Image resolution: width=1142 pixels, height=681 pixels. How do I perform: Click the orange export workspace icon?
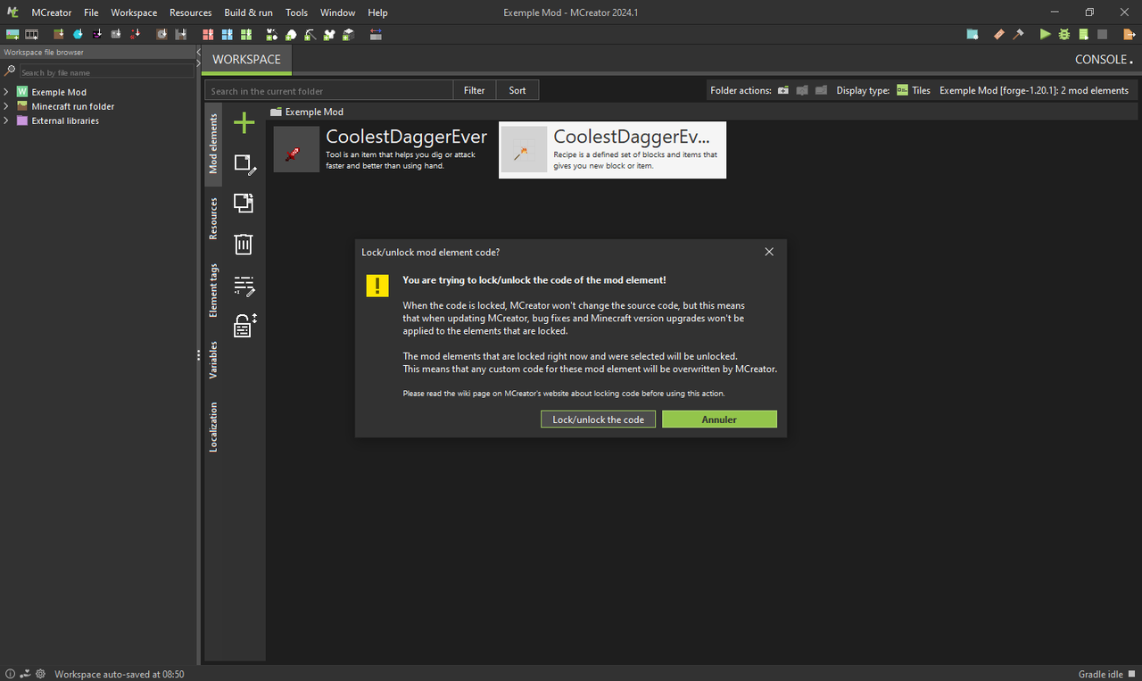point(1130,35)
